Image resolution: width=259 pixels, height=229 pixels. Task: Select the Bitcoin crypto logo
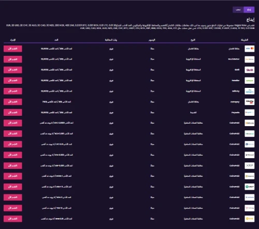point(250,123)
